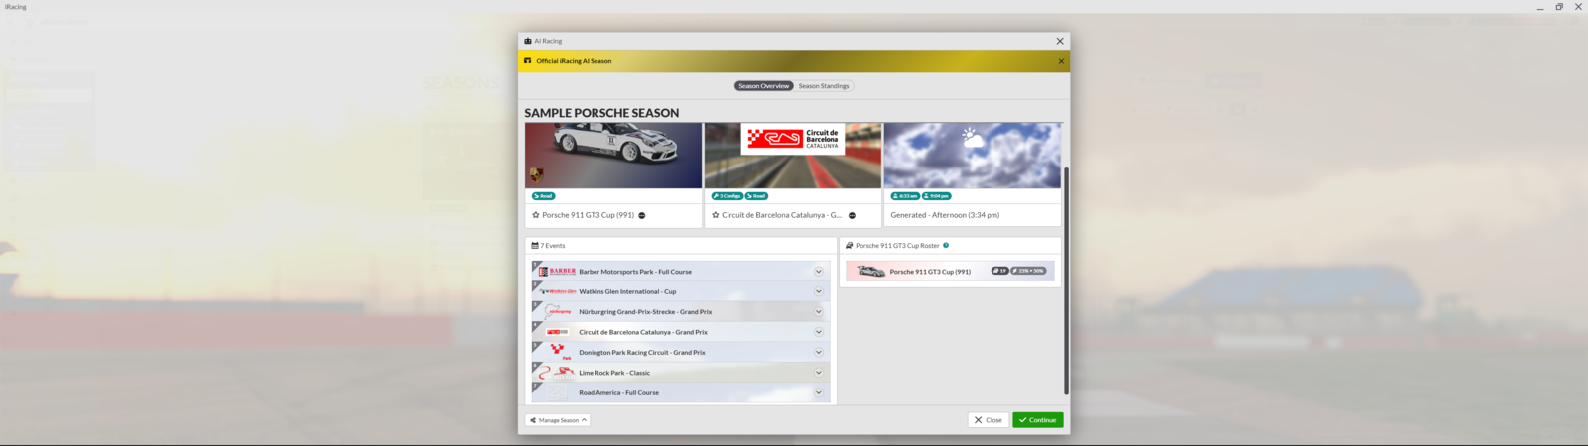Click the 6:33 am sunrise badge

905,196
